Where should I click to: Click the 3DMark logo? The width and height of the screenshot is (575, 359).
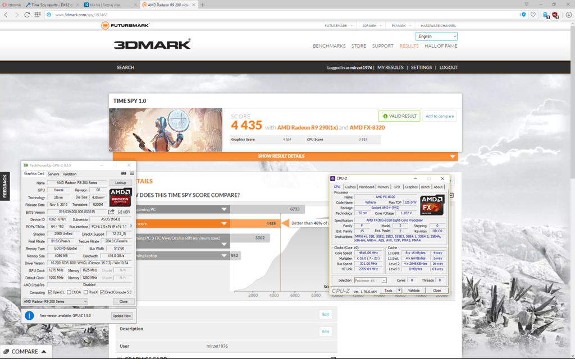click(x=152, y=44)
